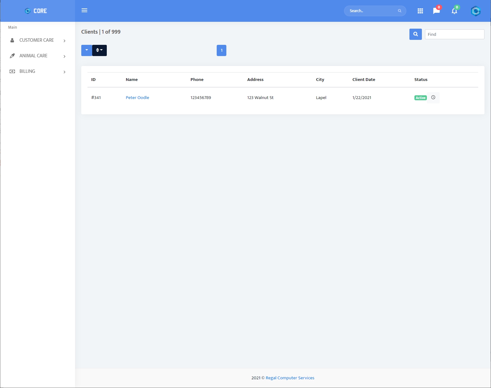Select the address 123 Walnut St
Screen dimensions: 491x388
tap(260, 97)
